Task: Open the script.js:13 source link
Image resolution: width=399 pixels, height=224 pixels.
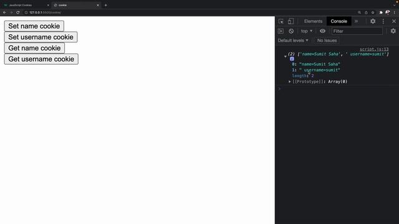Action: point(374,49)
